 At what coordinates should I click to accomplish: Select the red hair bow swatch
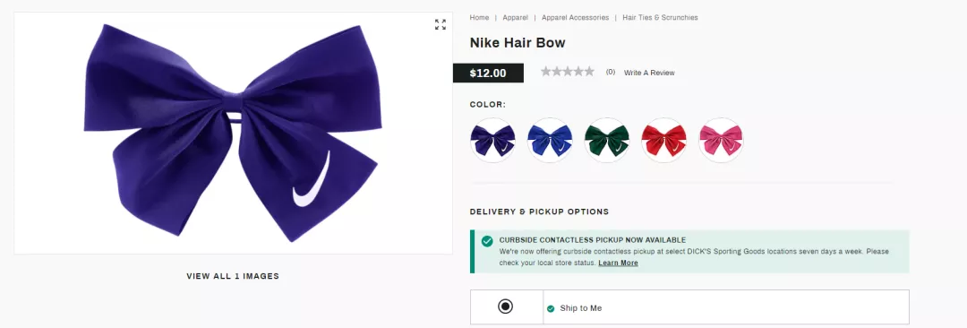point(663,140)
